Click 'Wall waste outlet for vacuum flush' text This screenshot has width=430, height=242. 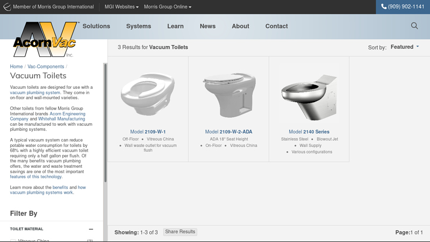click(150, 147)
